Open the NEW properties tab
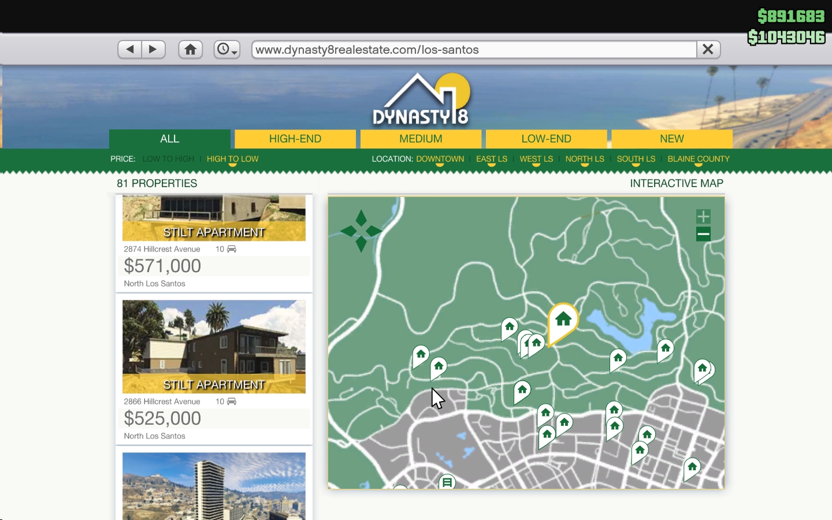Viewport: 832px width, 520px height. [x=672, y=139]
